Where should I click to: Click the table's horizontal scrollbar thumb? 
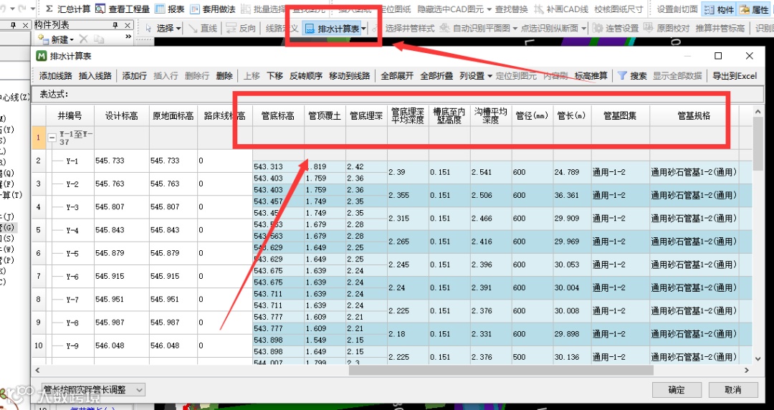pos(501,370)
